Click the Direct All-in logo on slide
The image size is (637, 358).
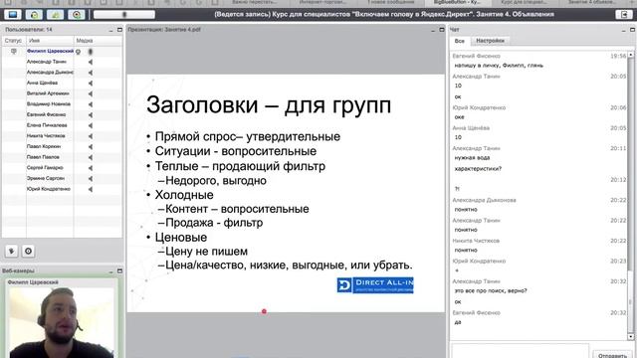[x=375, y=285]
